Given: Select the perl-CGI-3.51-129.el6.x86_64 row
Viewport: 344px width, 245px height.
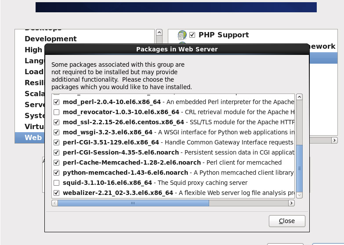Looking at the screenshot, I should [173, 142].
